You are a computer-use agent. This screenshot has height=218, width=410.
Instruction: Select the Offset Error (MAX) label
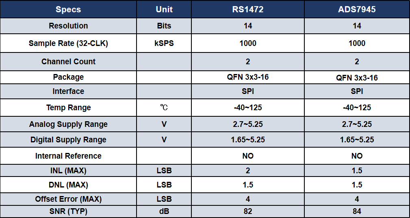coord(68,199)
